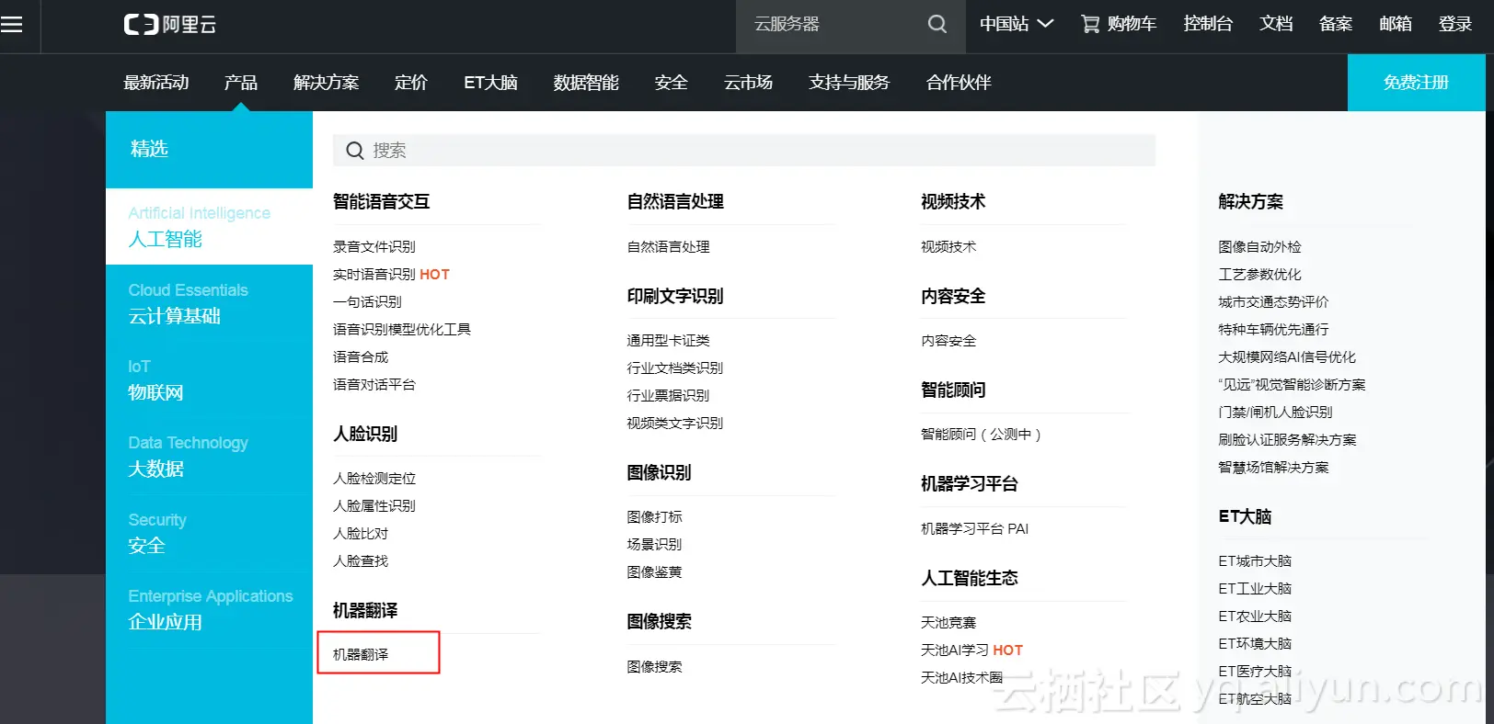Open 图像鉴黄 product
The width and height of the screenshot is (1494, 724).
[654, 572]
